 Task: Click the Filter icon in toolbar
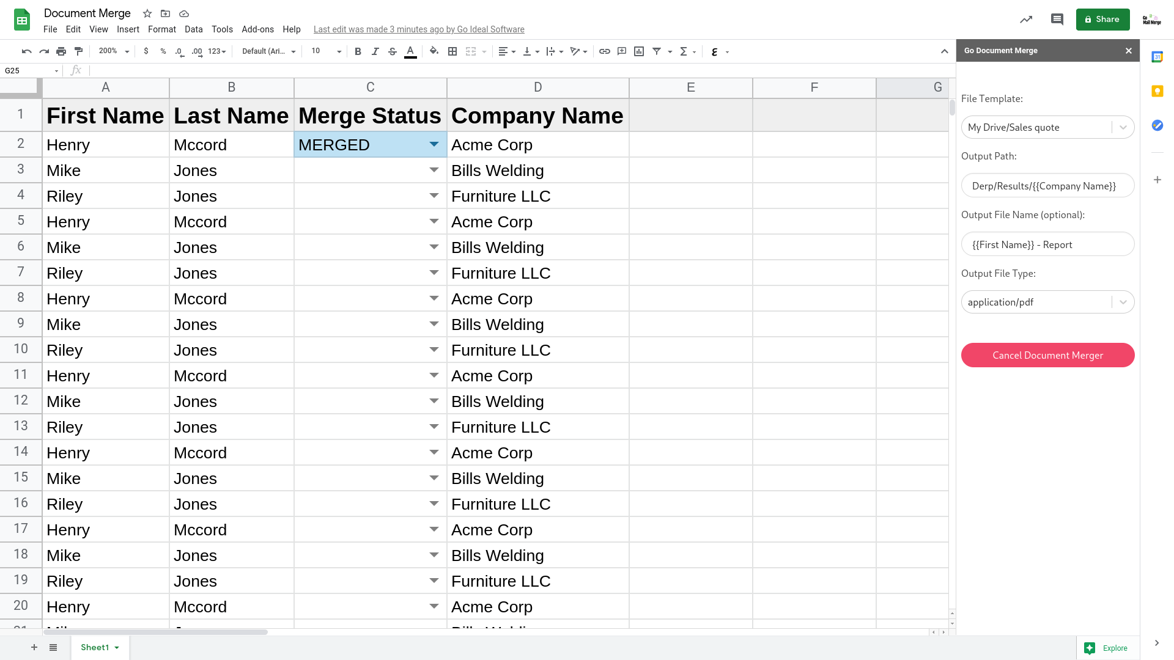(657, 51)
